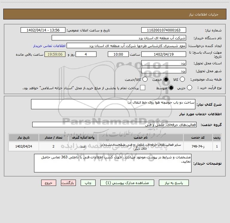Click the need date cell 1402/04/24
Screen dimensions: 230x223
[24, 146]
